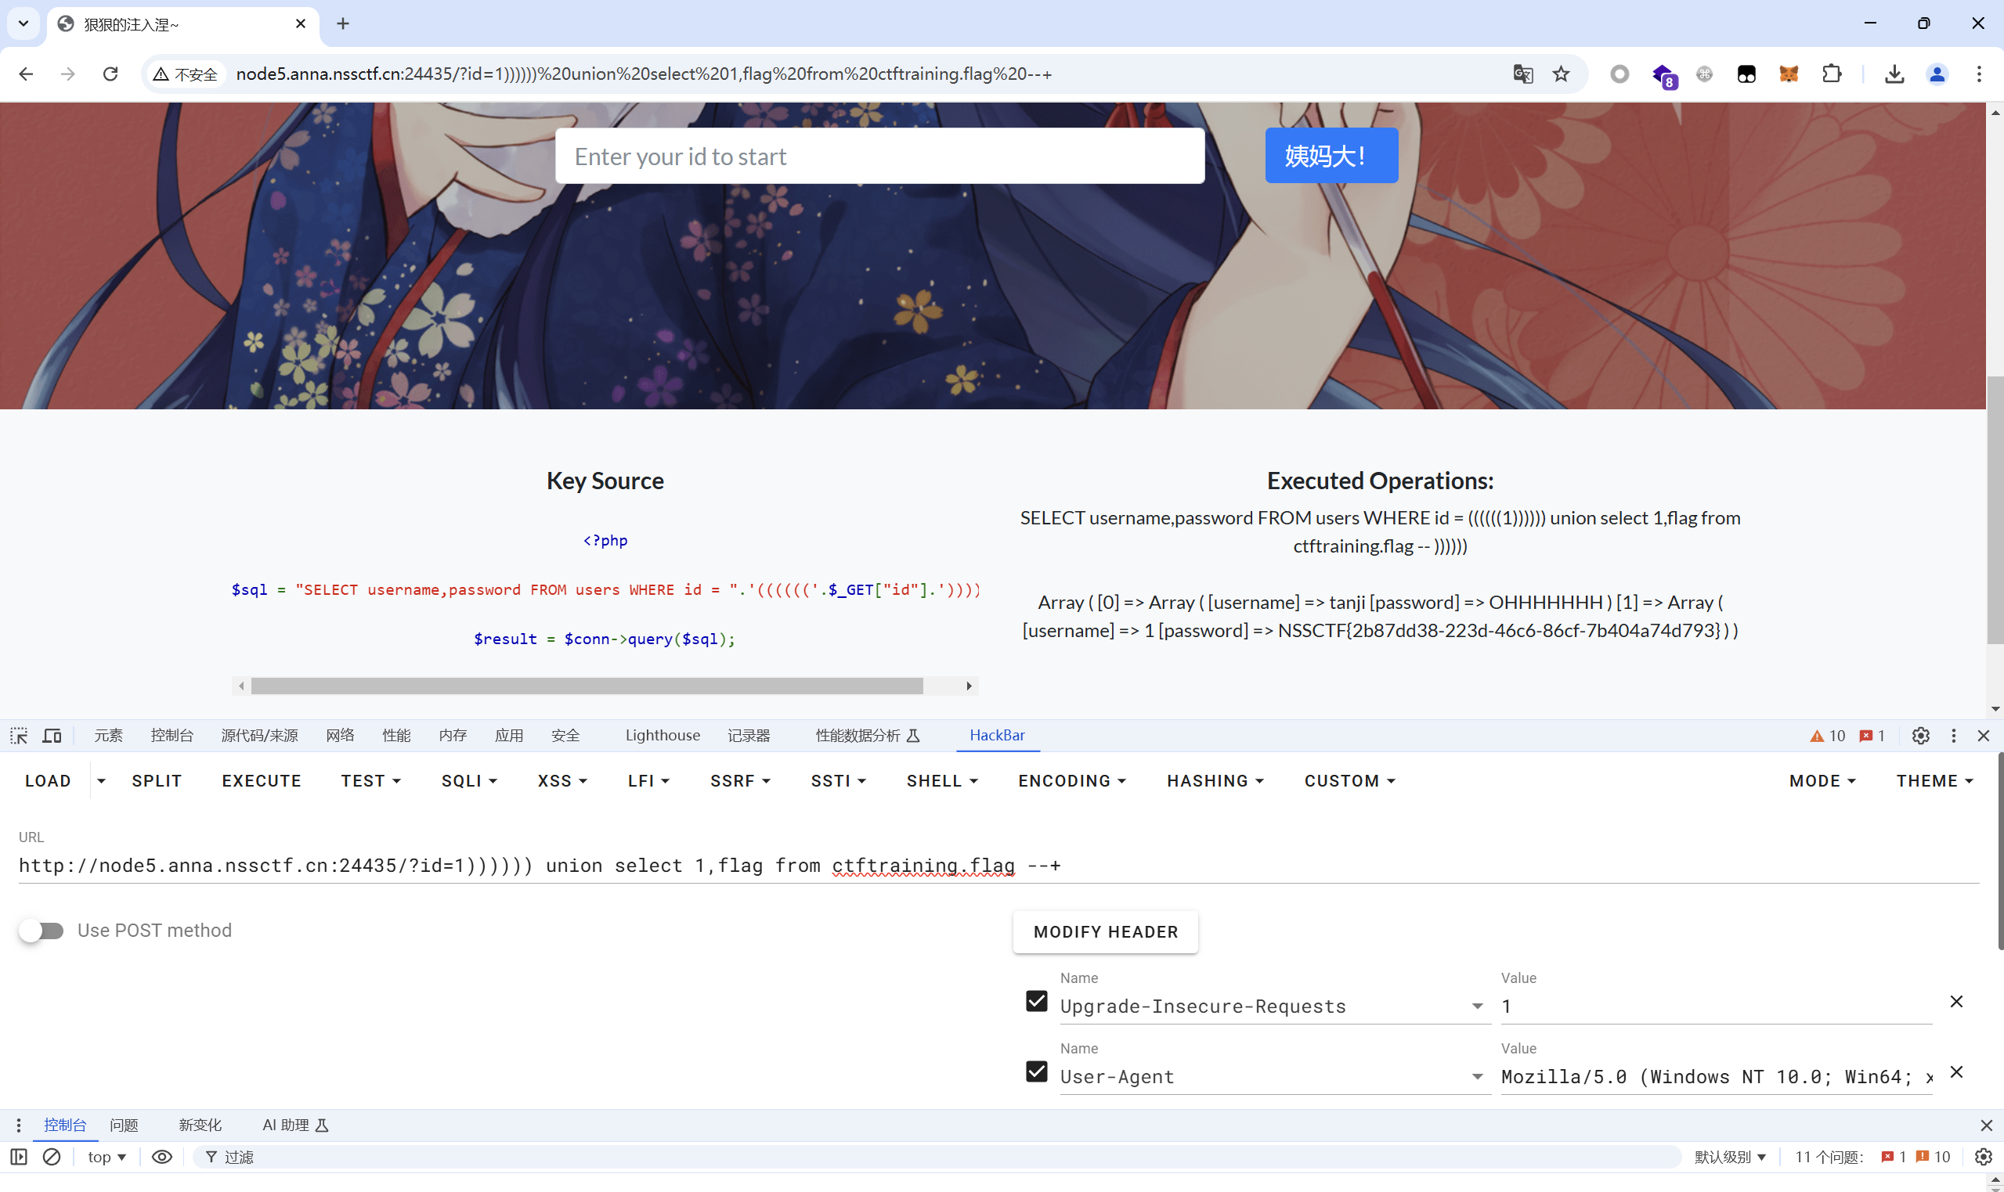
Task: Open the XSS dropdown menu
Action: [562, 781]
